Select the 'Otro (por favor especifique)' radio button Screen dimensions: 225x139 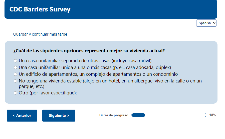[x=16, y=93]
